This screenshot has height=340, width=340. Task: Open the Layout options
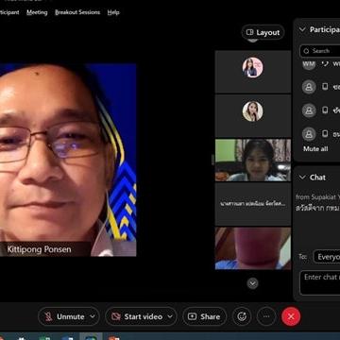pyautogui.click(x=263, y=32)
